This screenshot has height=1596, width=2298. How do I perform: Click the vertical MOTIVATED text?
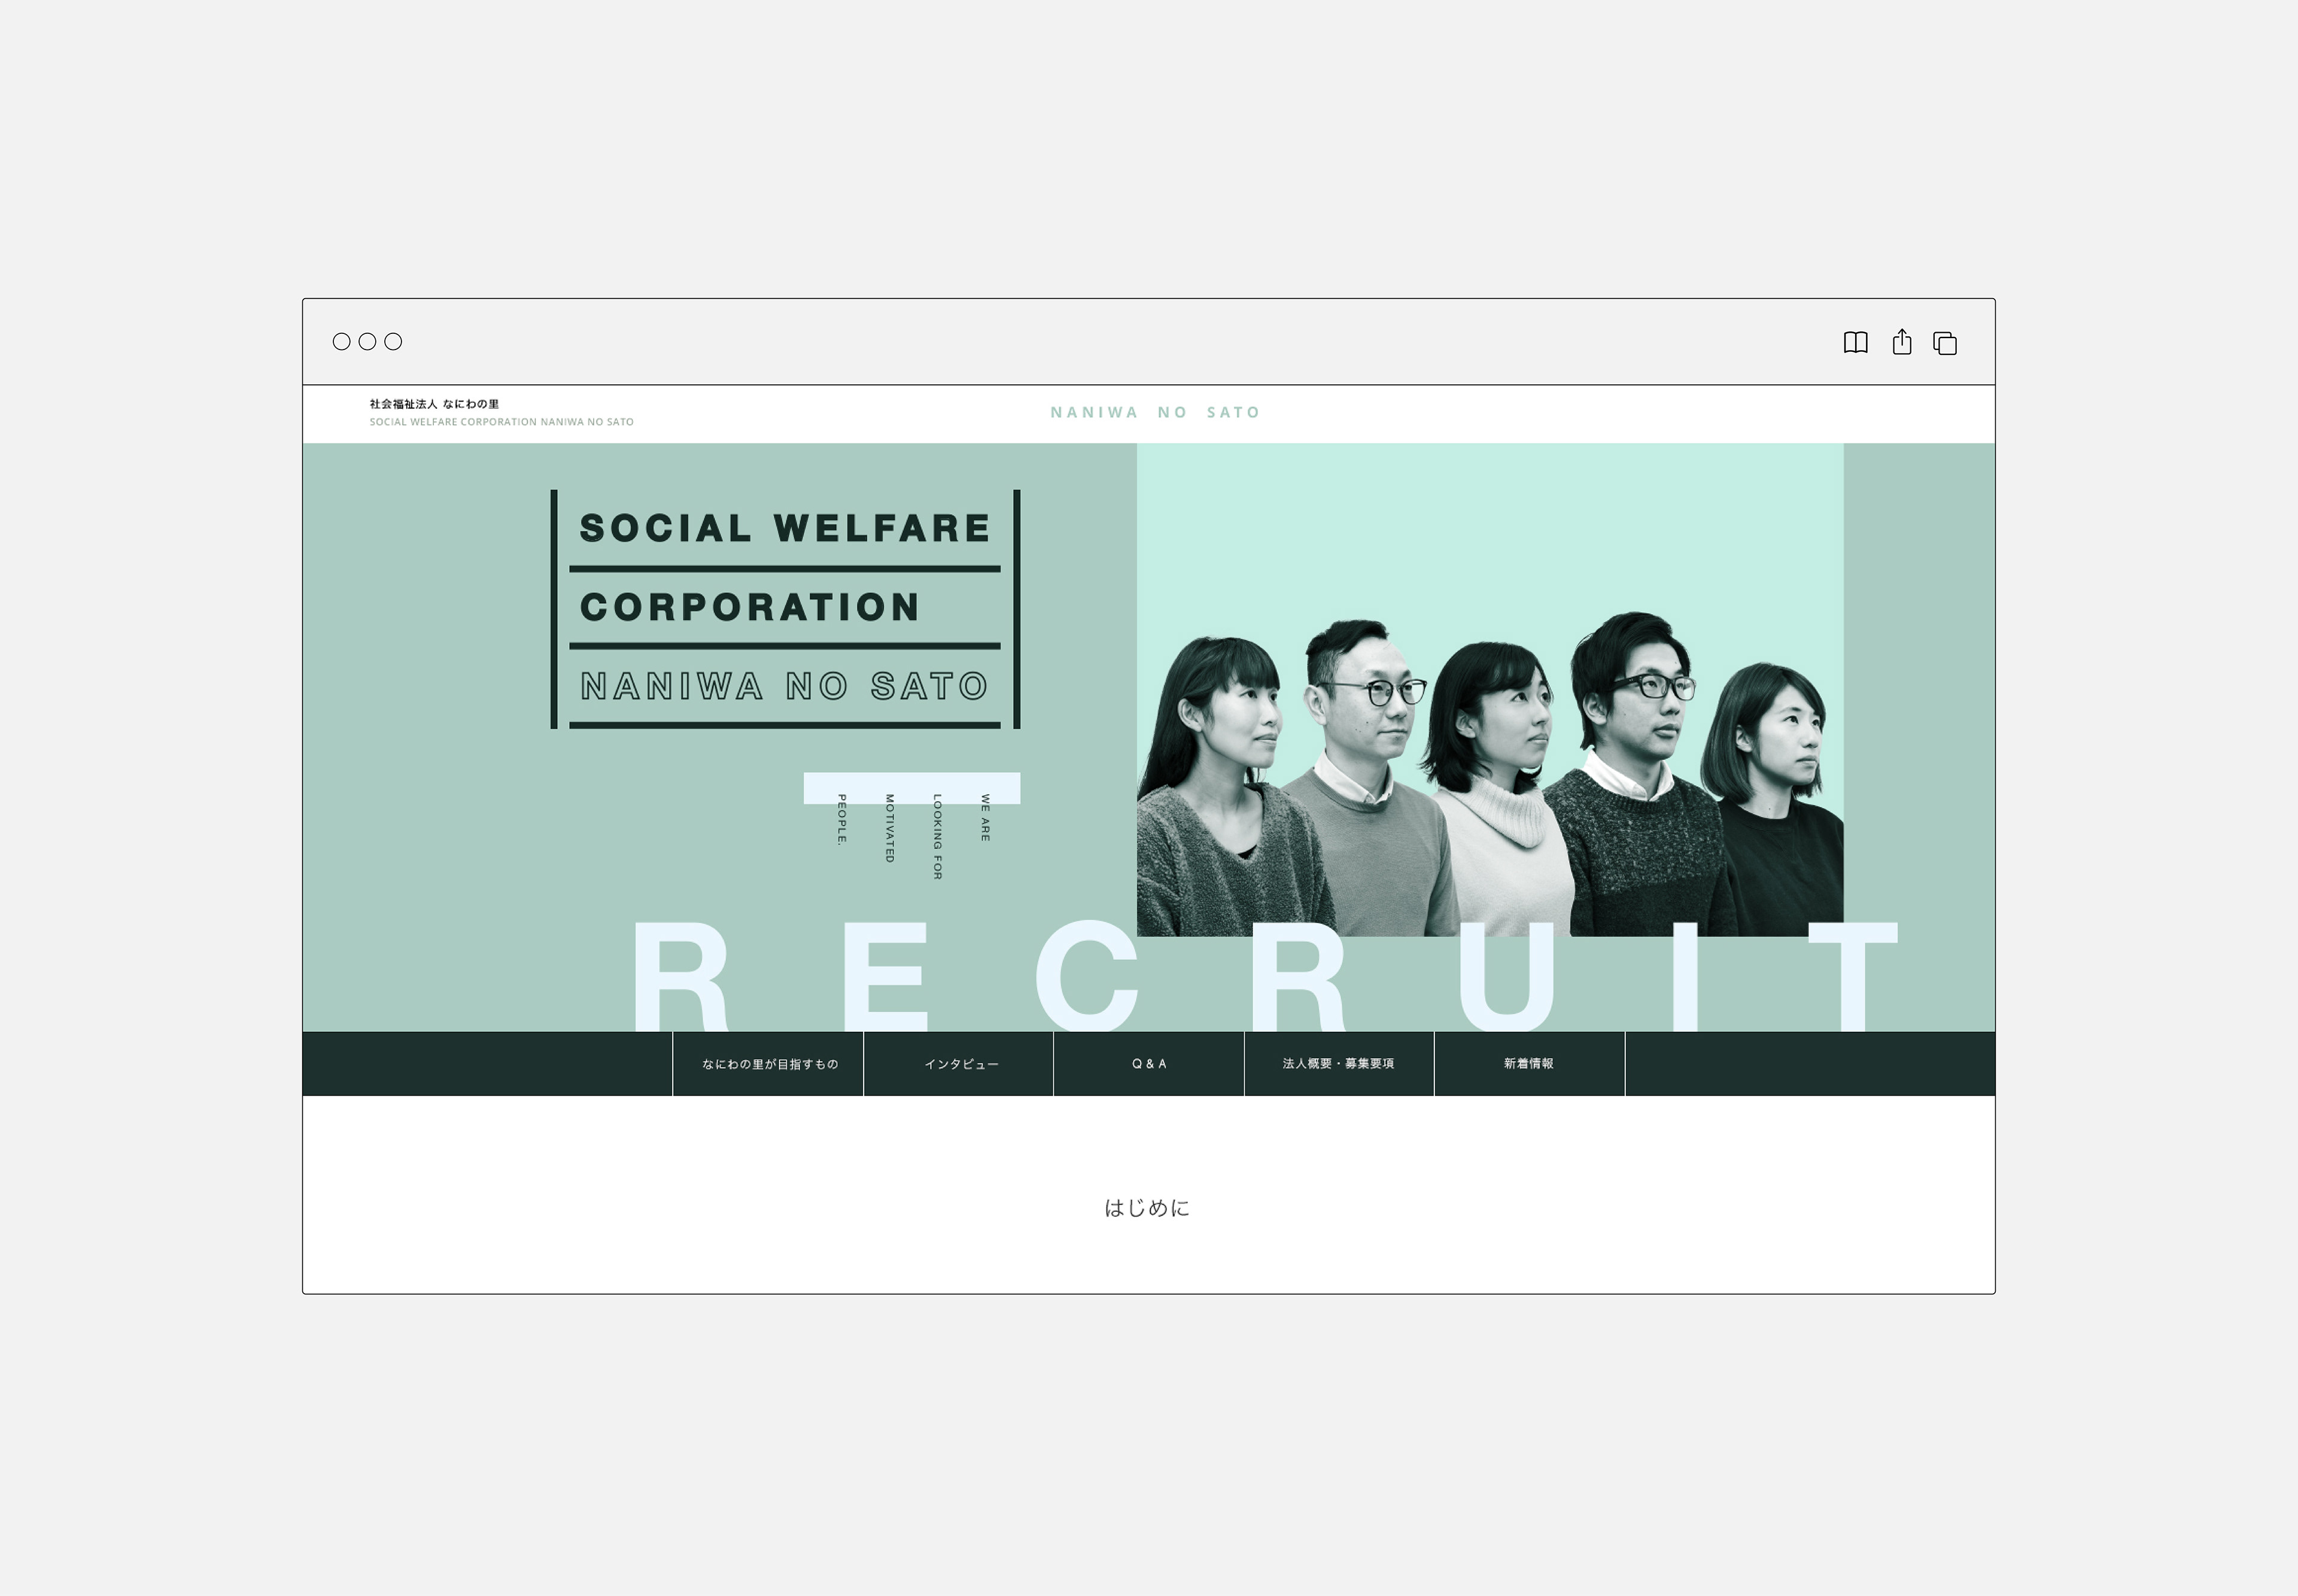[889, 828]
